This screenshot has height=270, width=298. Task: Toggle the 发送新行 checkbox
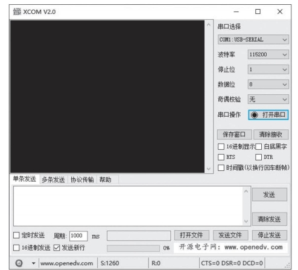pos(57,248)
